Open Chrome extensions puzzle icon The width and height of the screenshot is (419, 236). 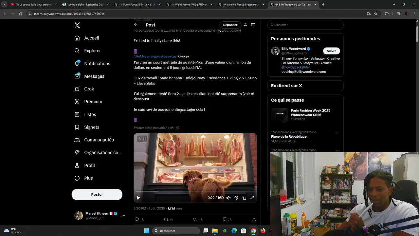[387, 14]
